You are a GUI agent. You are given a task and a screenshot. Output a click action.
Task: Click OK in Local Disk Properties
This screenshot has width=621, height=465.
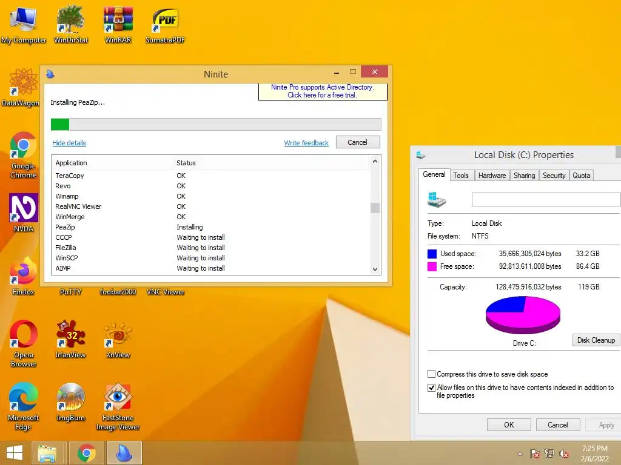tap(509, 424)
